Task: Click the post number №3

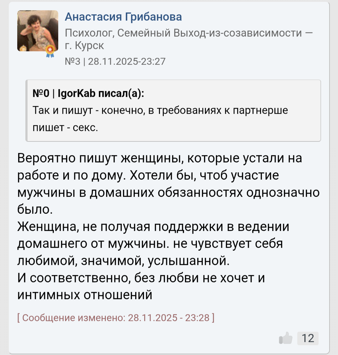Action: click(72, 61)
